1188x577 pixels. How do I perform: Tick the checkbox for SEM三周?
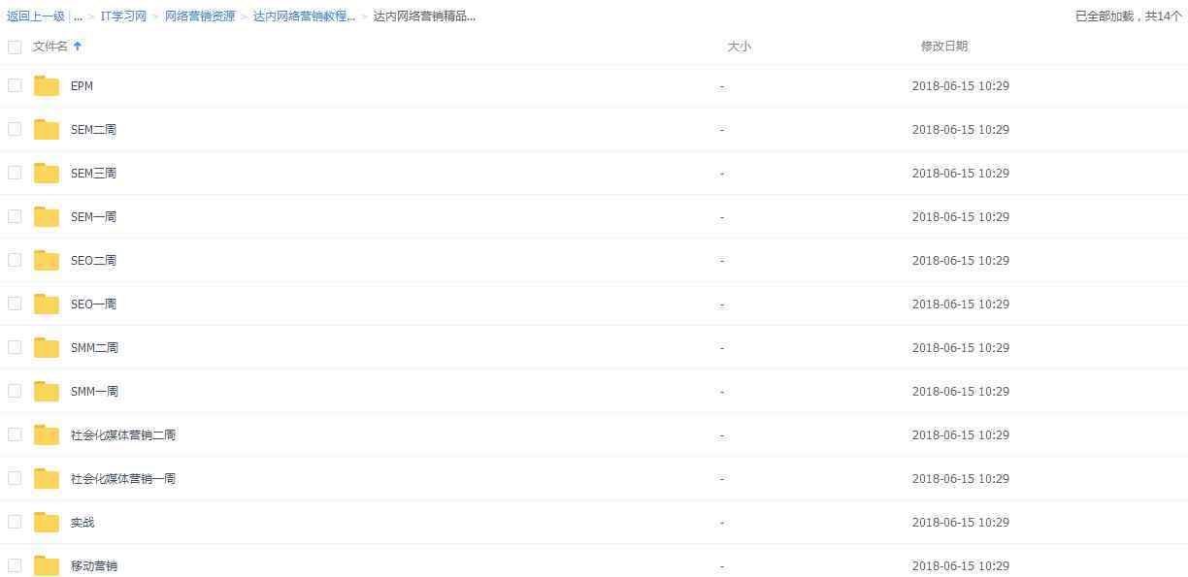pyautogui.click(x=15, y=173)
